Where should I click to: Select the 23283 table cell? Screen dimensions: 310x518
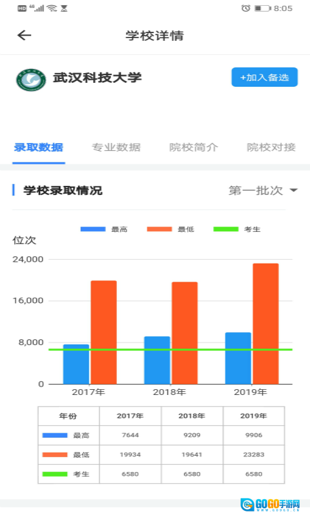254,455
